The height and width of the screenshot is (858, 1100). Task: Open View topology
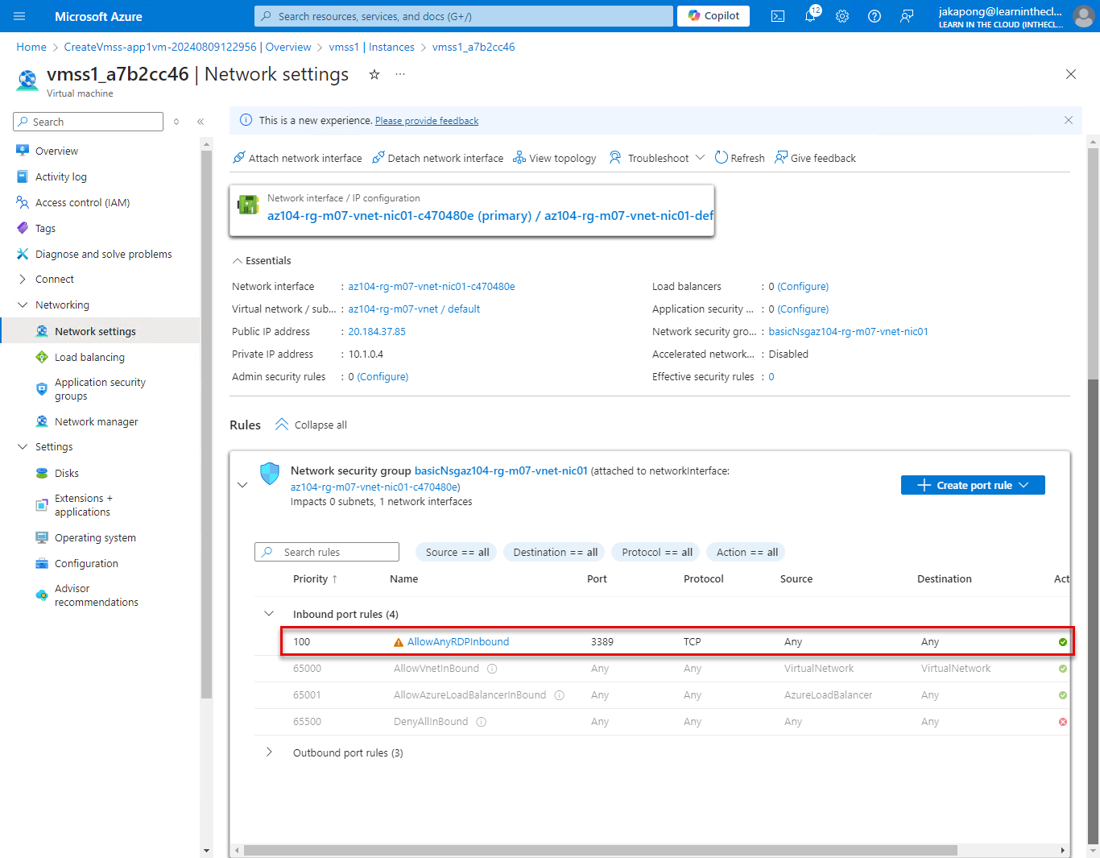(555, 158)
